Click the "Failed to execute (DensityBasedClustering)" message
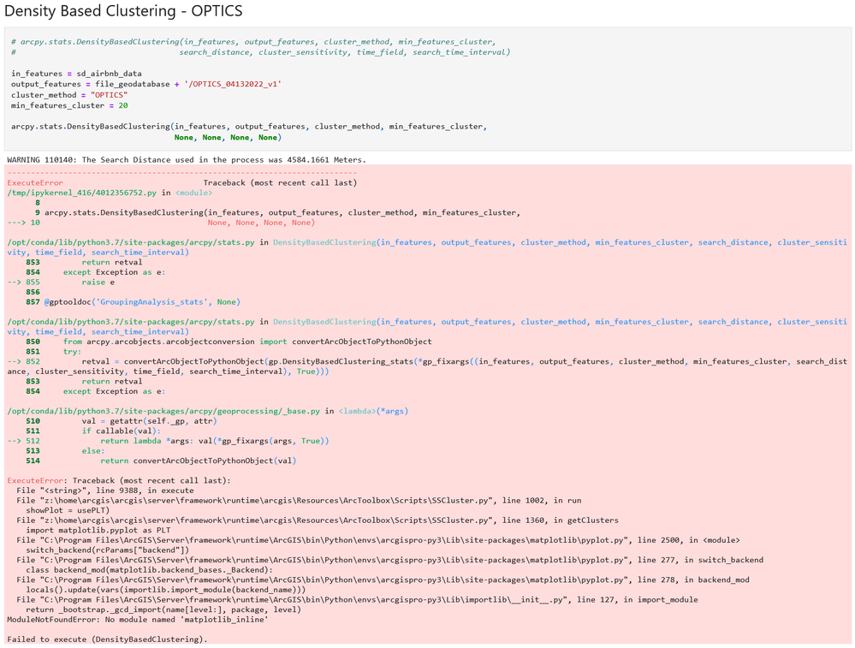855x648 pixels. point(106,639)
